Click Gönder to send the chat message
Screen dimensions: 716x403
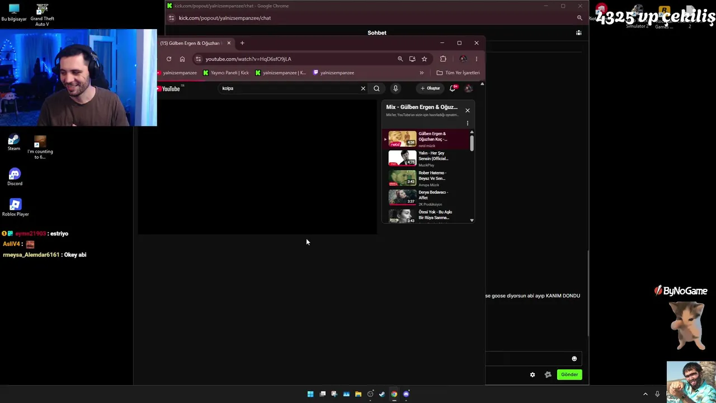pos(569,374)
